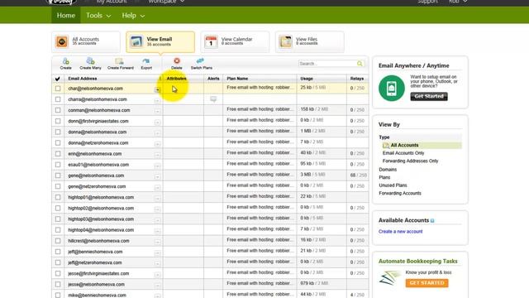
Task: Expand the row arrow for conman@nelsonhomesva.com
Action: [x=157, y=111]
